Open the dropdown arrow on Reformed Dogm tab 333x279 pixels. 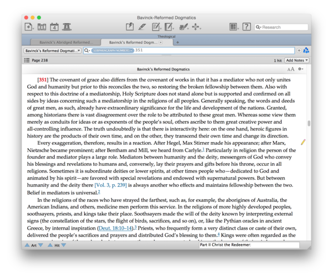161,43
